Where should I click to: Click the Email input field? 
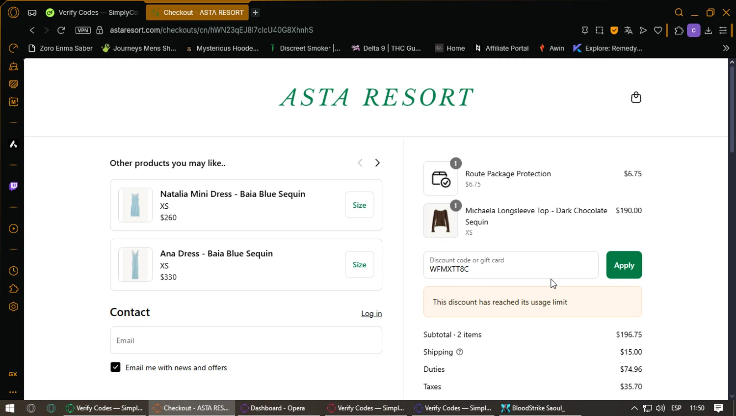(x=246, y=340)
